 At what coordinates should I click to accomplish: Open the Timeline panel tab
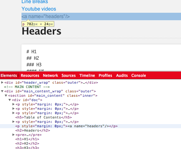87,76
